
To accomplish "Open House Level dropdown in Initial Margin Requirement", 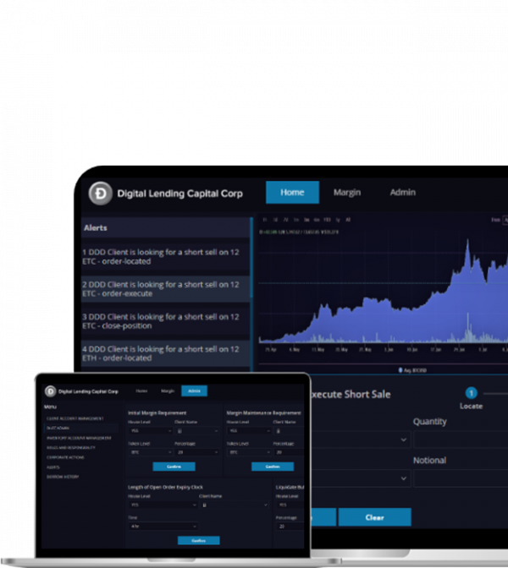I will [151, 431].
